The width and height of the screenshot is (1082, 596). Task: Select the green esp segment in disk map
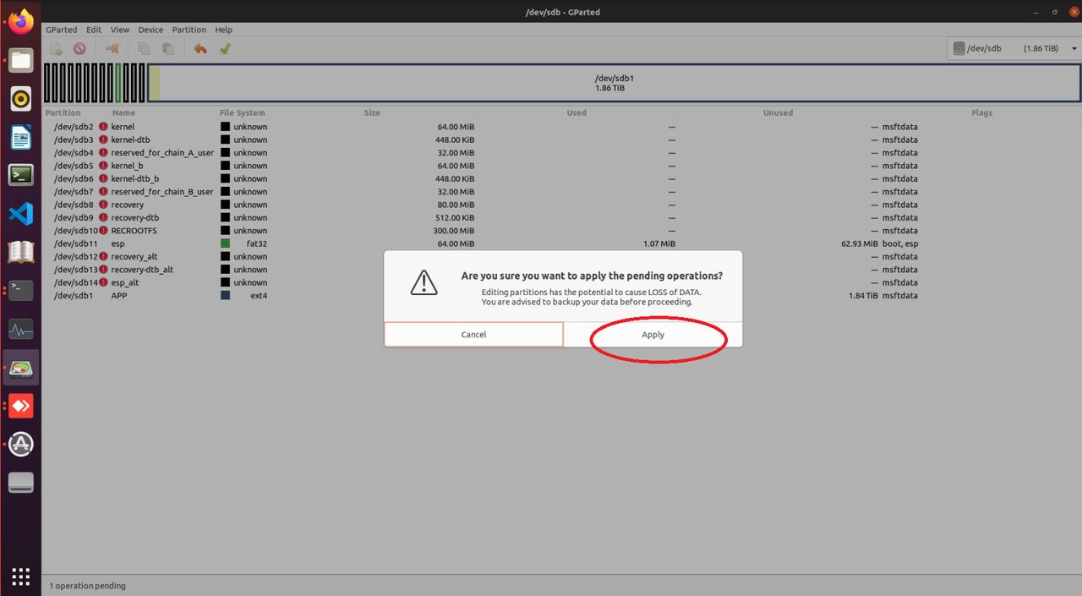pos(118,83)
